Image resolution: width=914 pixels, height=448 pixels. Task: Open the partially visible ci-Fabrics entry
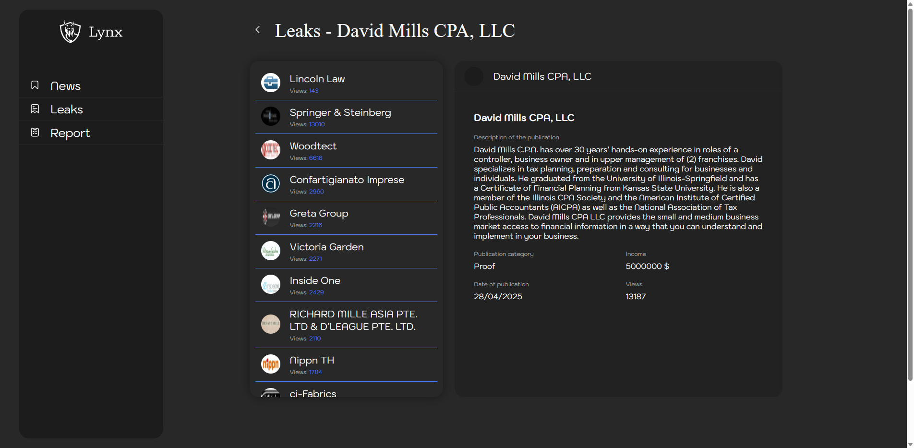click(313, 393)
